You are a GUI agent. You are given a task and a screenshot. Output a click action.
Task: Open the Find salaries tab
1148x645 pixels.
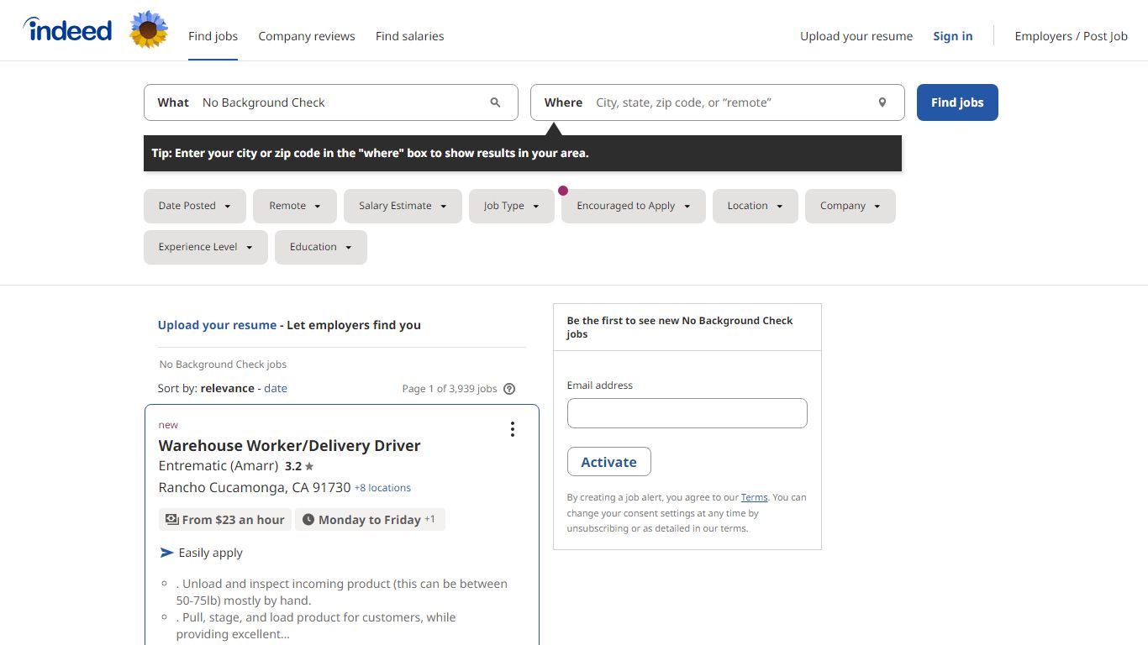(x=410, y=36)
